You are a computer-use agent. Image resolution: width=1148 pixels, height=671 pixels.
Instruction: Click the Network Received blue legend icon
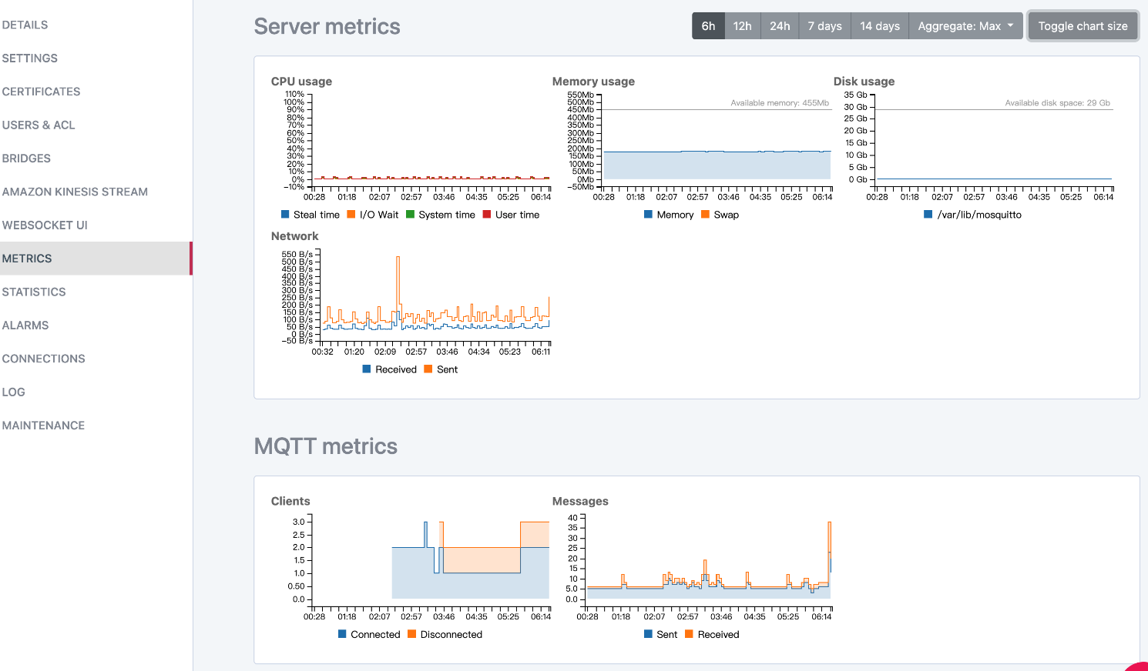[x=367, y=369]
